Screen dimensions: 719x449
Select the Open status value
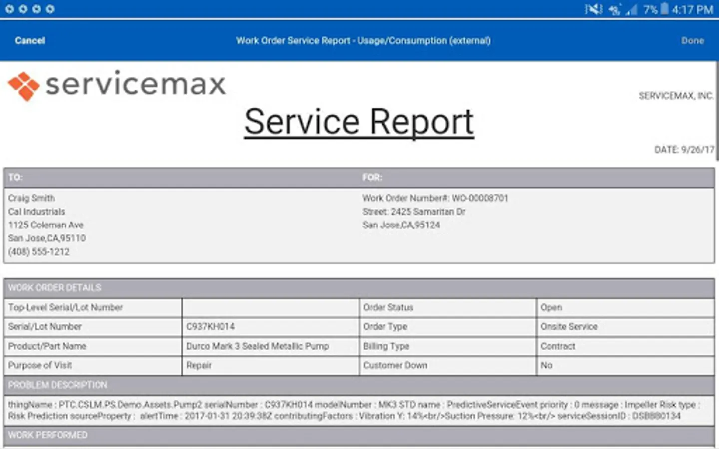point(551,308)
